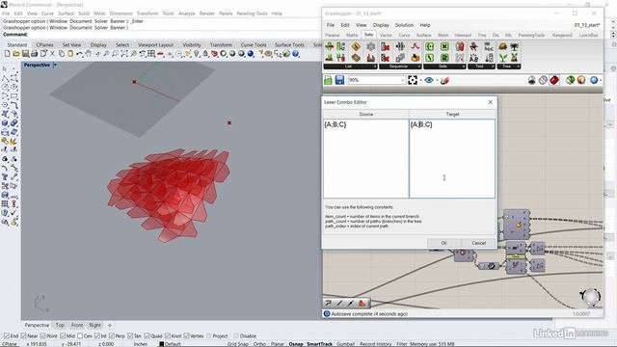Click the 4-view layout icon in Rhino
Viewport: 617px width, 347px height.
pyautogui.click(x=151, y=54)
